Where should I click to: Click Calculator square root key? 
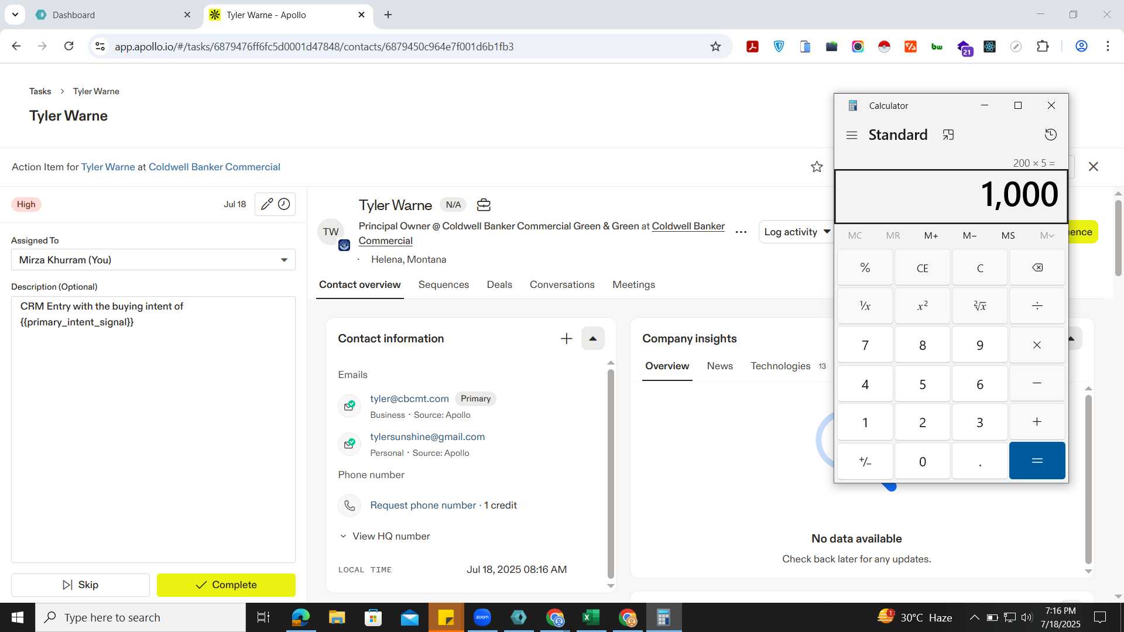(979, 305)
